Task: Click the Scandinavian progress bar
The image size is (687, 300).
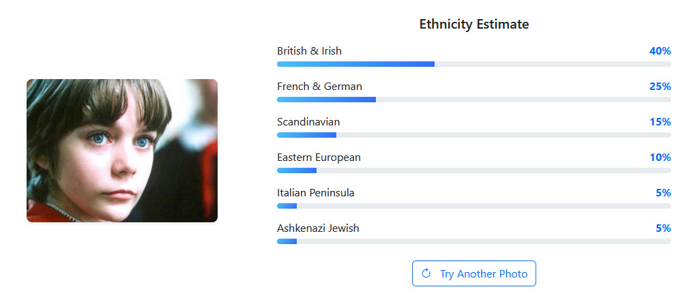Action: (x=474, y=135)
